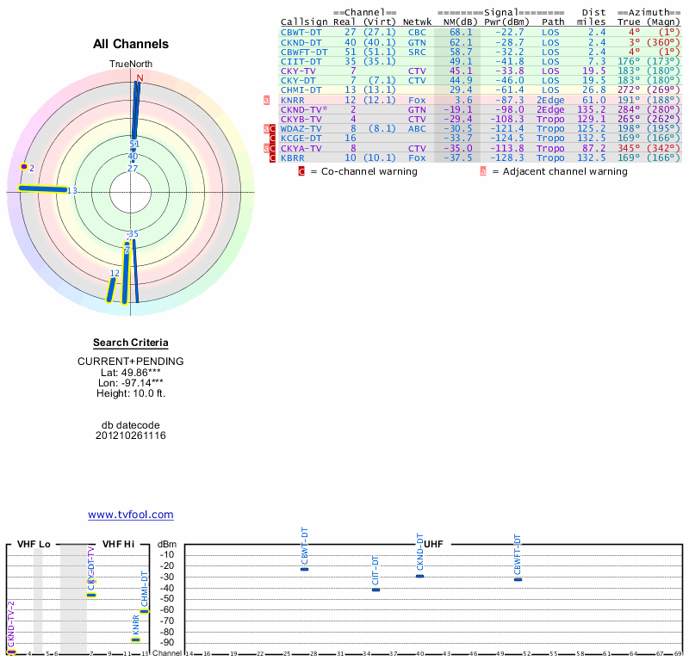Click the NM(dB) column header
This screenshot has height=661, width=689.
(x=460, y=22)
